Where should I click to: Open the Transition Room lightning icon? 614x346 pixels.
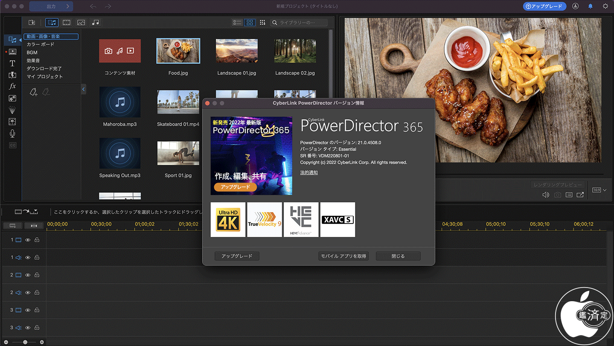point(12,75)
